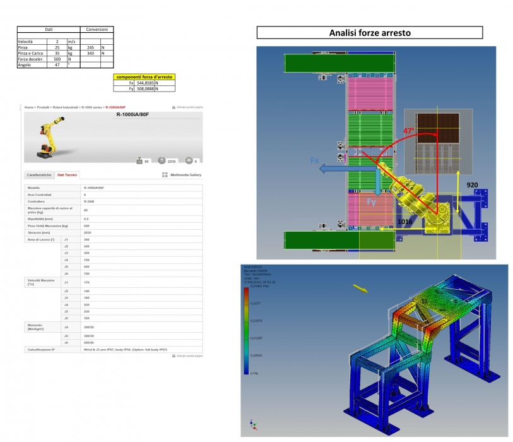Click the Multimedia Gallery icon
This screenshot has width=513, height=442.
click(x=165, y=175)
